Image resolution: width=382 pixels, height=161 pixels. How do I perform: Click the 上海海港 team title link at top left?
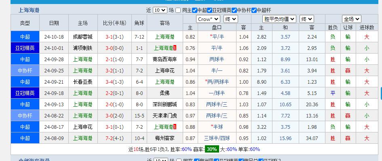click(x=29, y=10)
